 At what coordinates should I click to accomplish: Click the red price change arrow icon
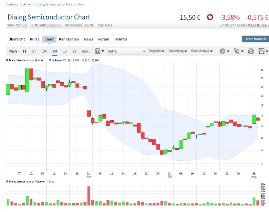pos(210,17)
